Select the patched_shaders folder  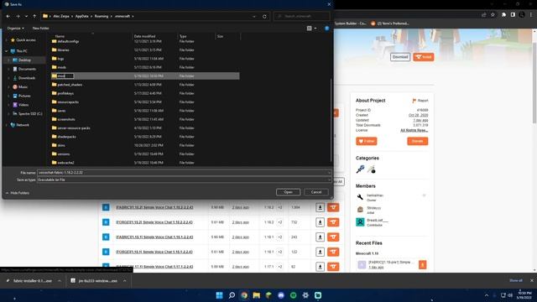pyautogui.click(x=70, y=85)
